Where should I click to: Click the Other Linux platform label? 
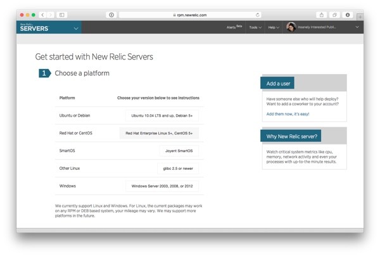[70, 169]
